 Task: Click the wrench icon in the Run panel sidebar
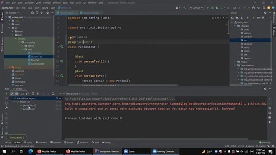tap(6, 108)
